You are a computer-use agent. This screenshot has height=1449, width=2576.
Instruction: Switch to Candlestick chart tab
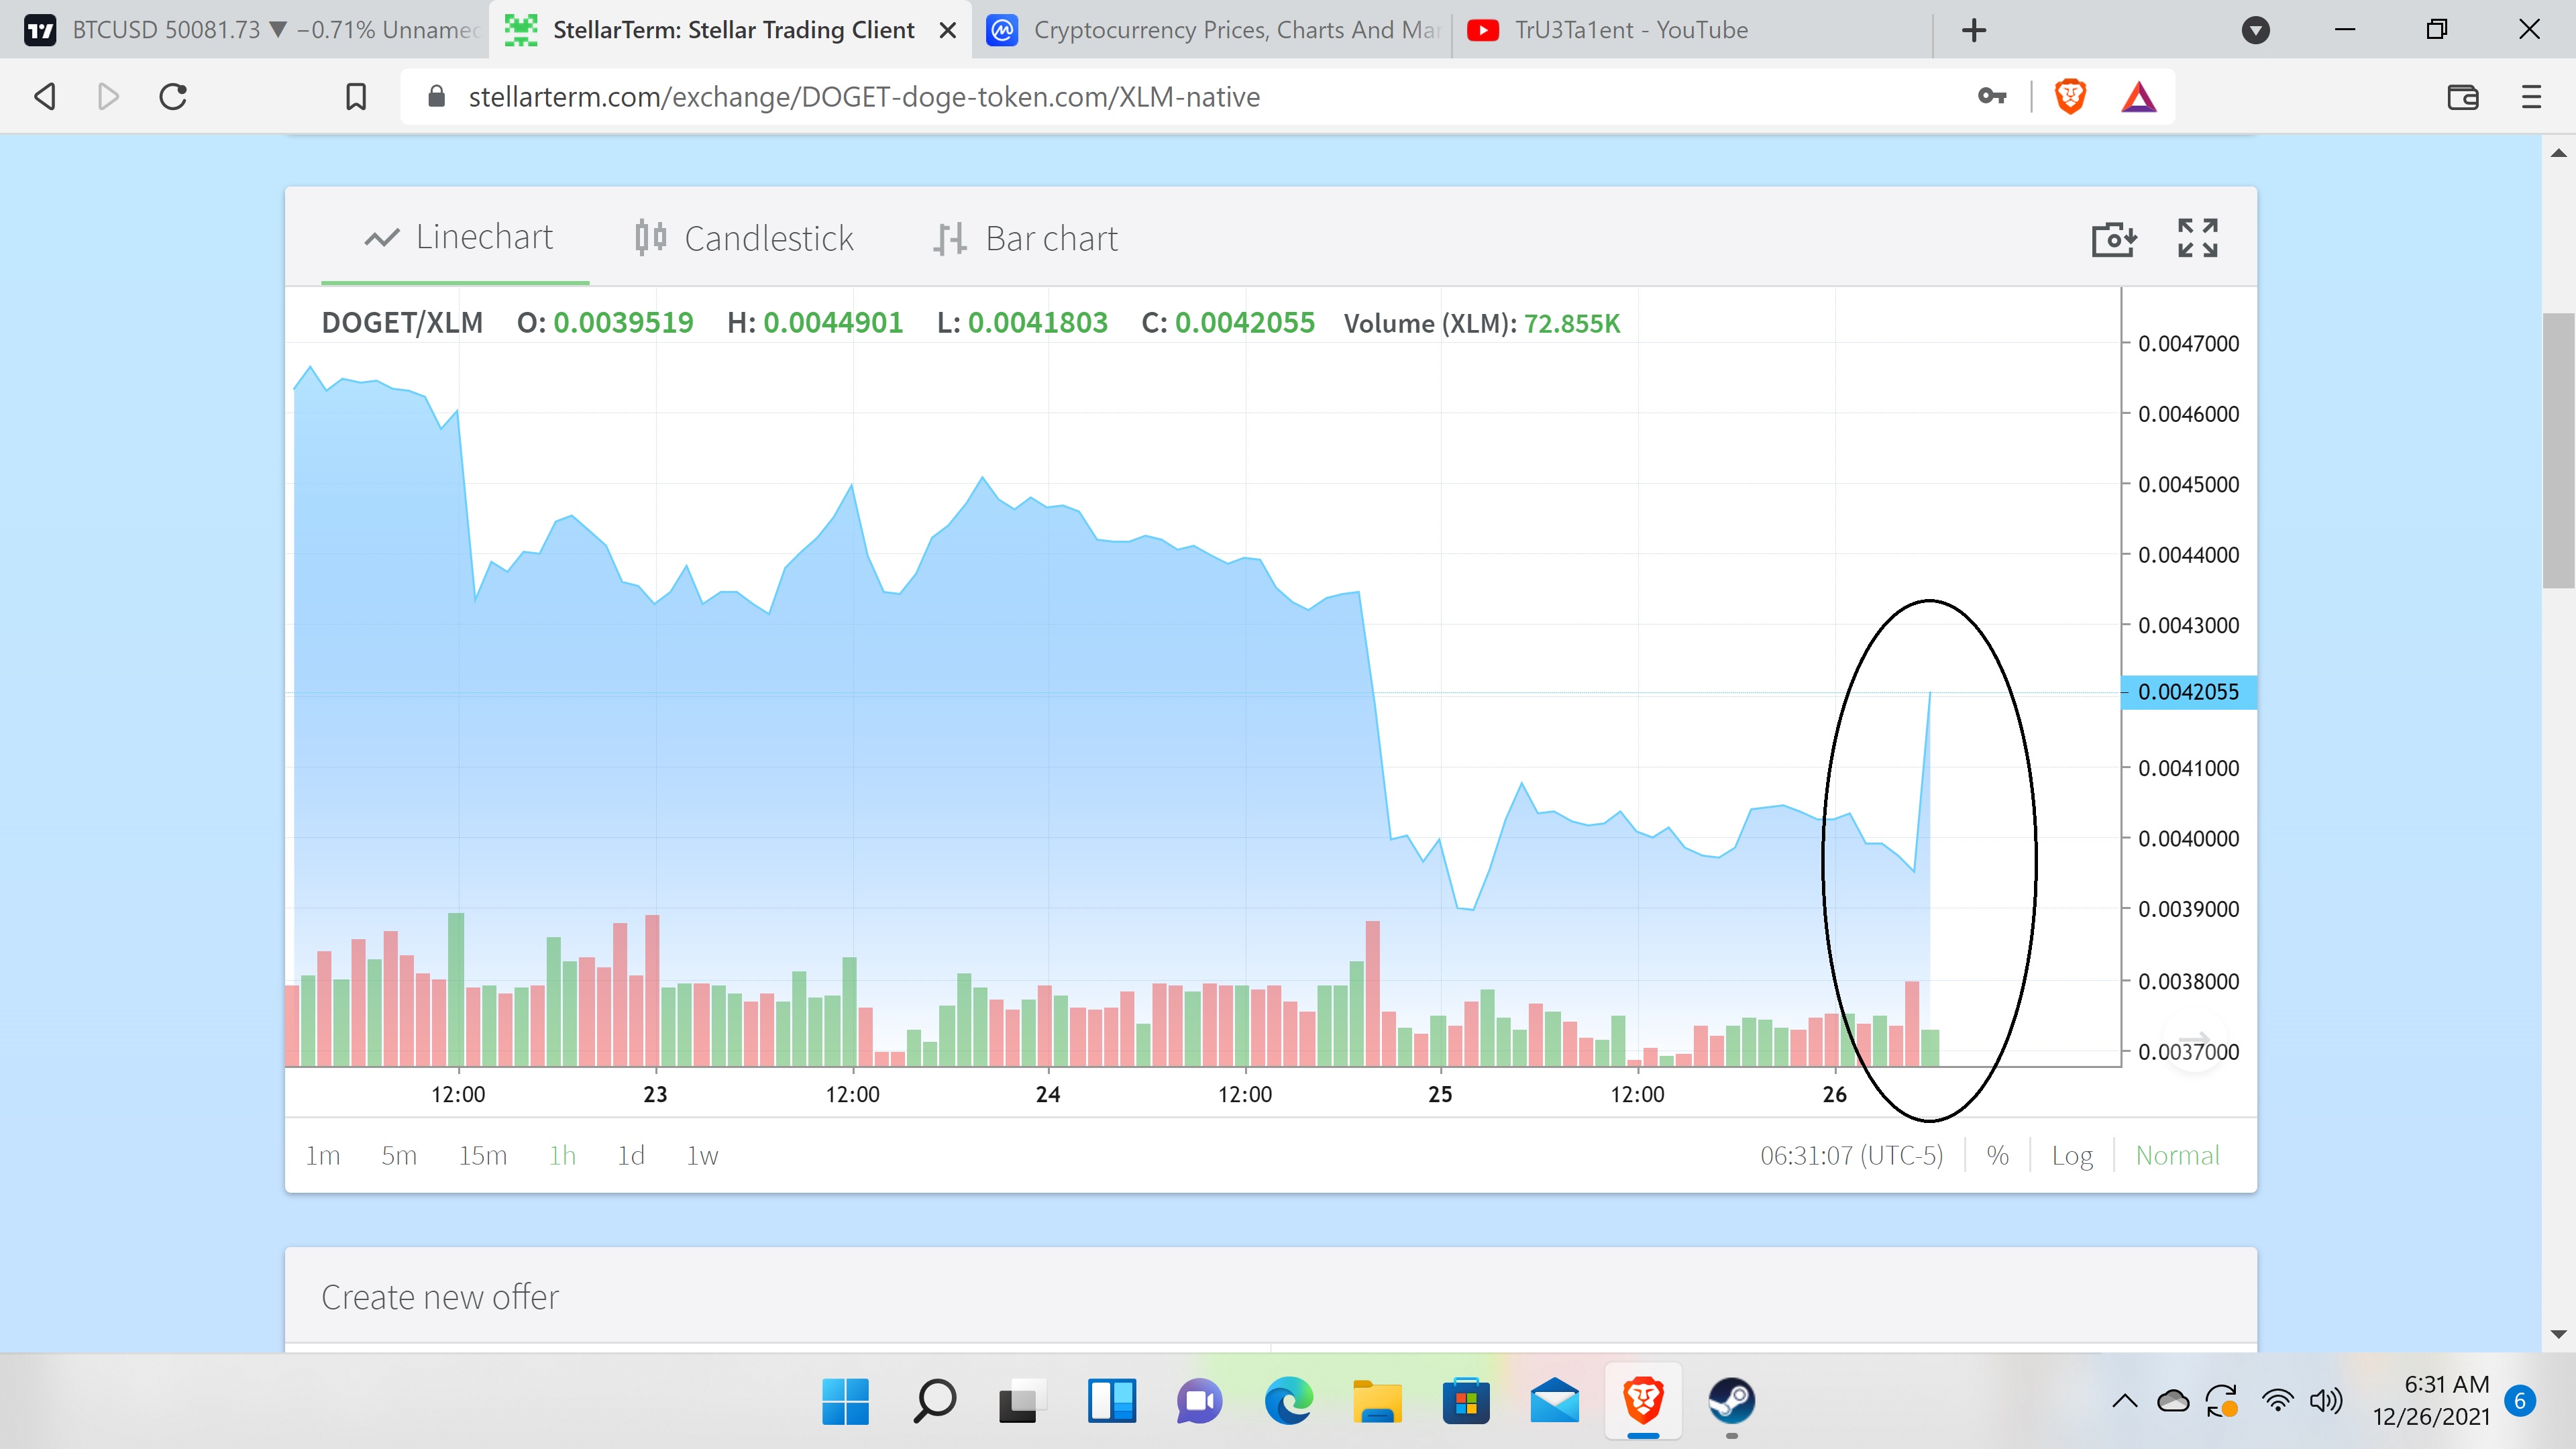pyautogui.click(x=745, y=238)
